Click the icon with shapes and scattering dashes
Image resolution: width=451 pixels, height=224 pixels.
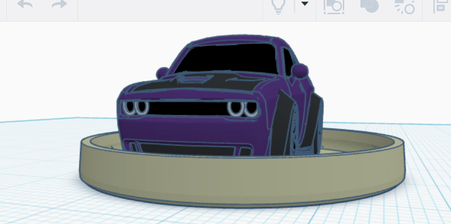(404, 6)
